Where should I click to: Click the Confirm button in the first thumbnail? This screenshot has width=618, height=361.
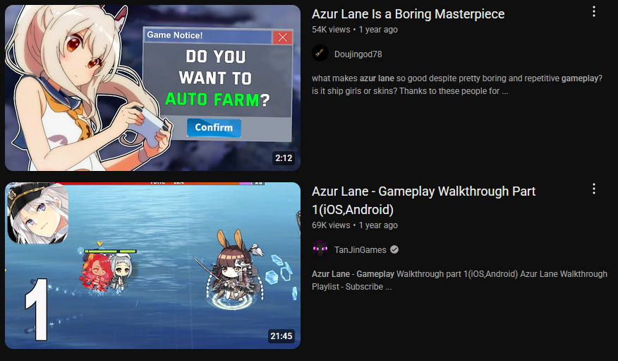click(x=214, y=127)
